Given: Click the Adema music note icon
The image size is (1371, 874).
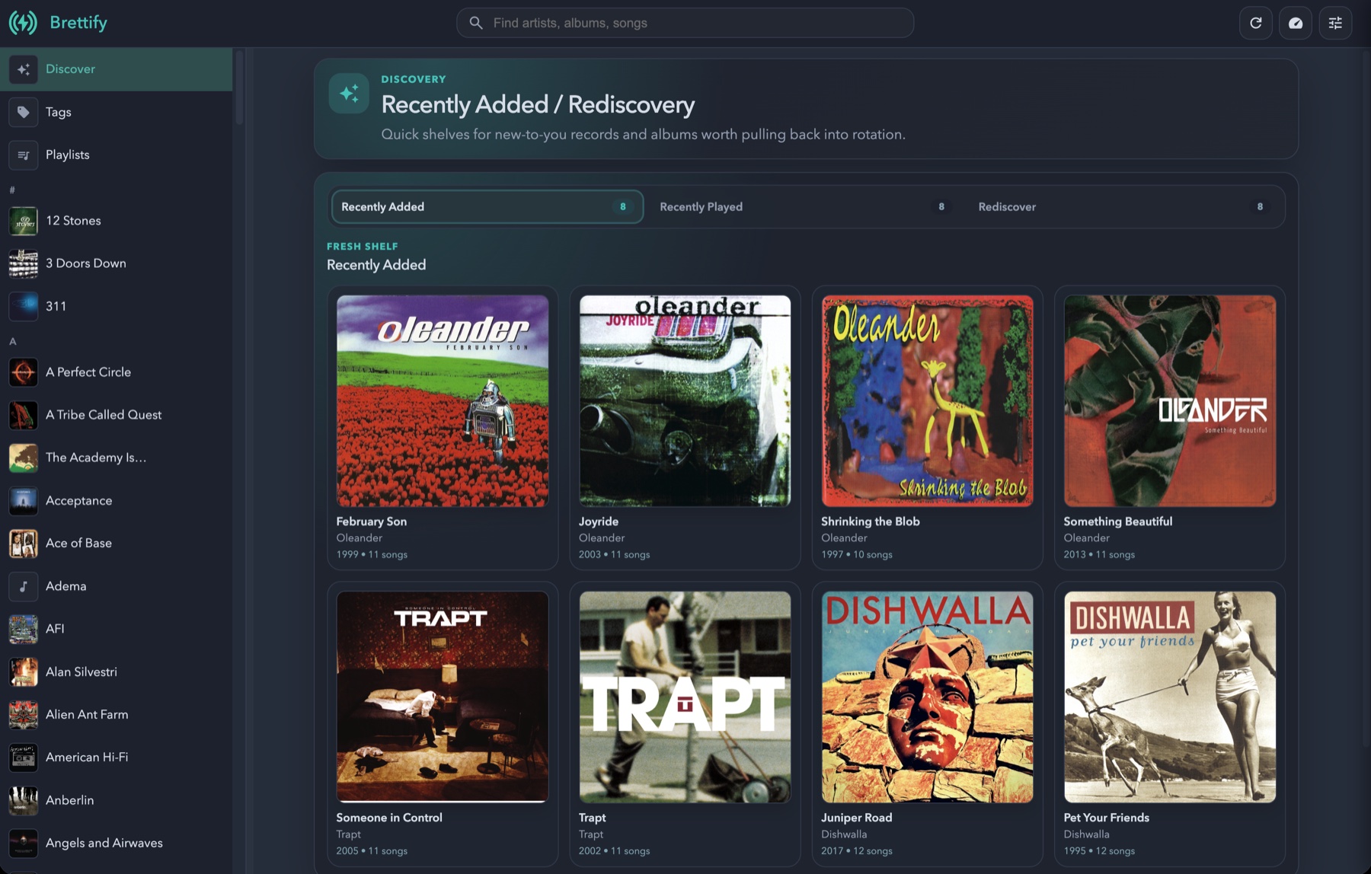Looking at the screenshot, I should [24, 586].
